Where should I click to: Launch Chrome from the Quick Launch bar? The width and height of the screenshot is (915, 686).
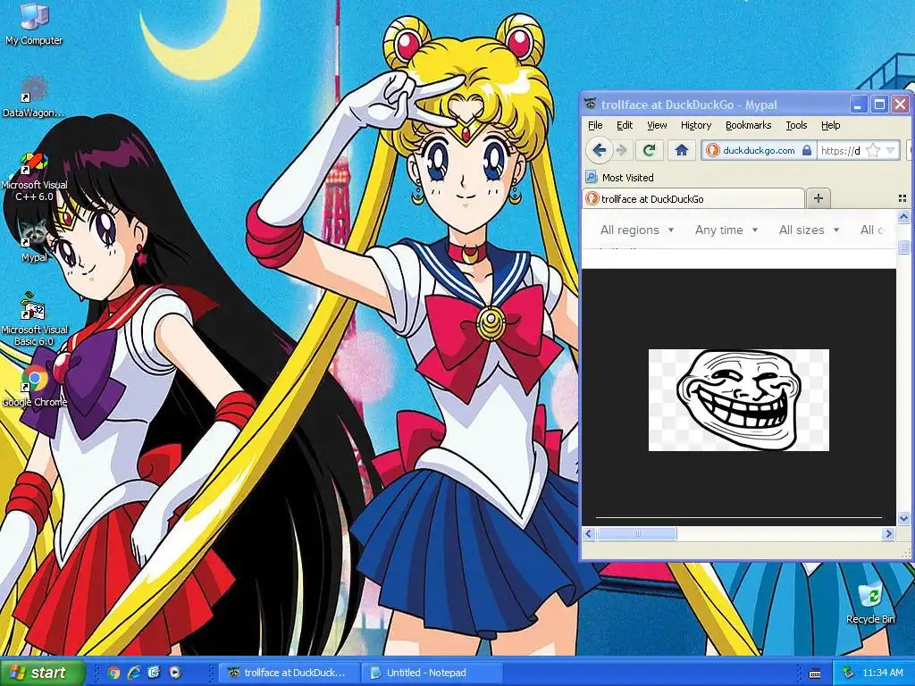[114, 673]
